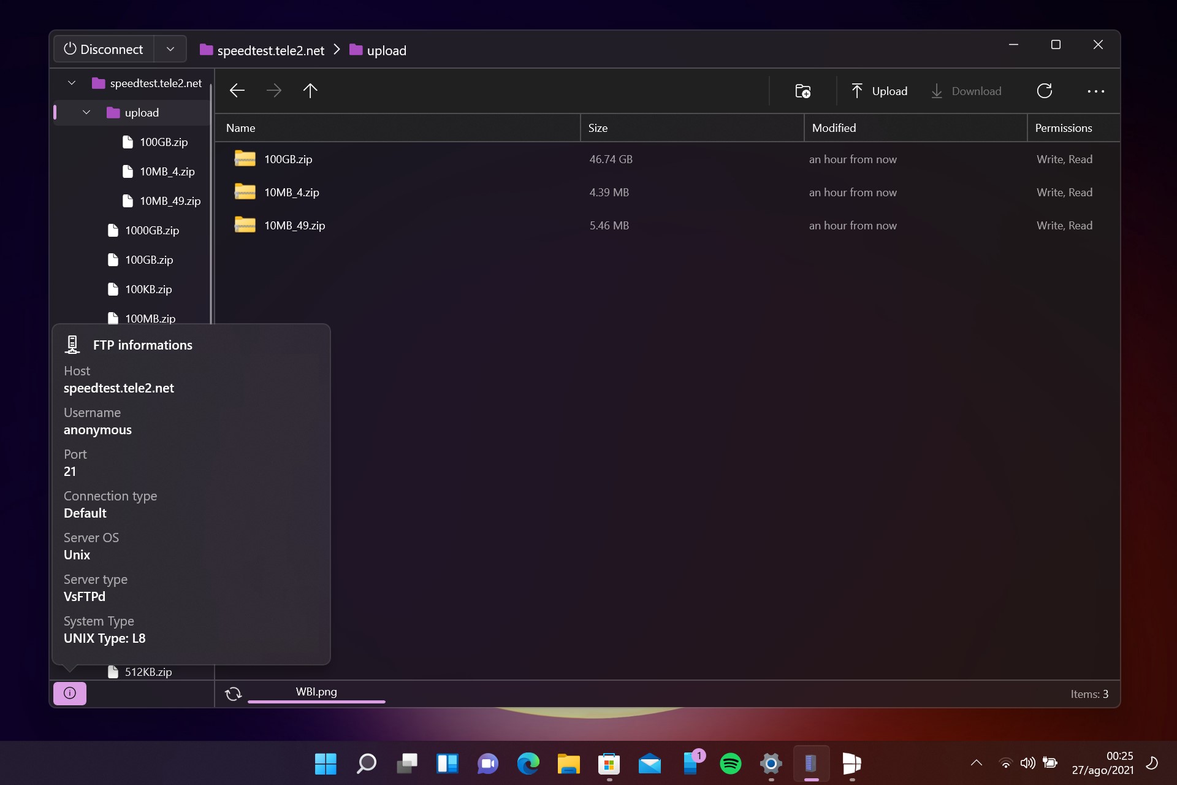This screenshot has height=785, width=1177.
Task: Collapse the upload tree node
Action: [86, 112]
